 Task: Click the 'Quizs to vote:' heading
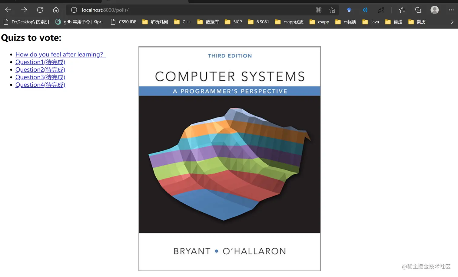point(31,38)
